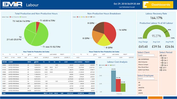Click the Avg Profit £26.04 card
Viewport: 177px width, 99px height.
(x=170, y=45)
